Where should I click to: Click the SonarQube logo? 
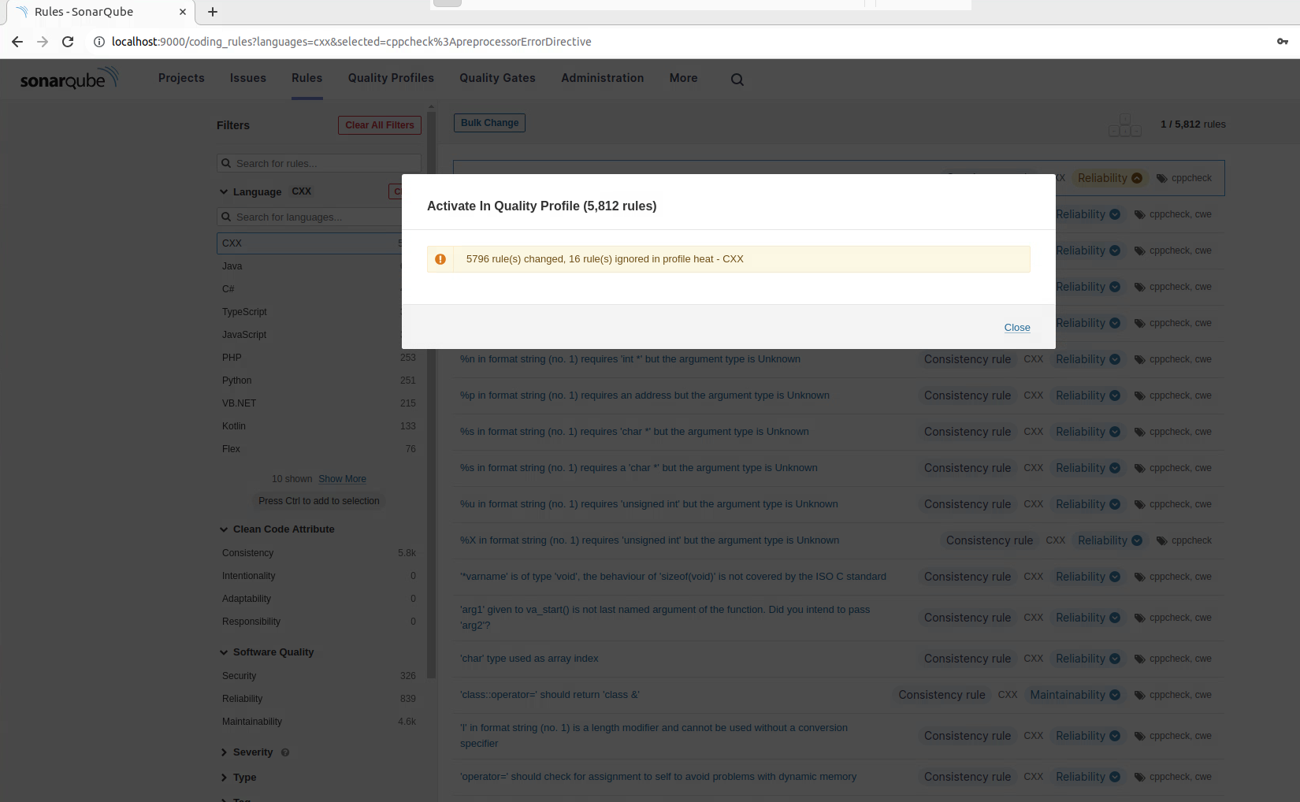pos(69,78)
